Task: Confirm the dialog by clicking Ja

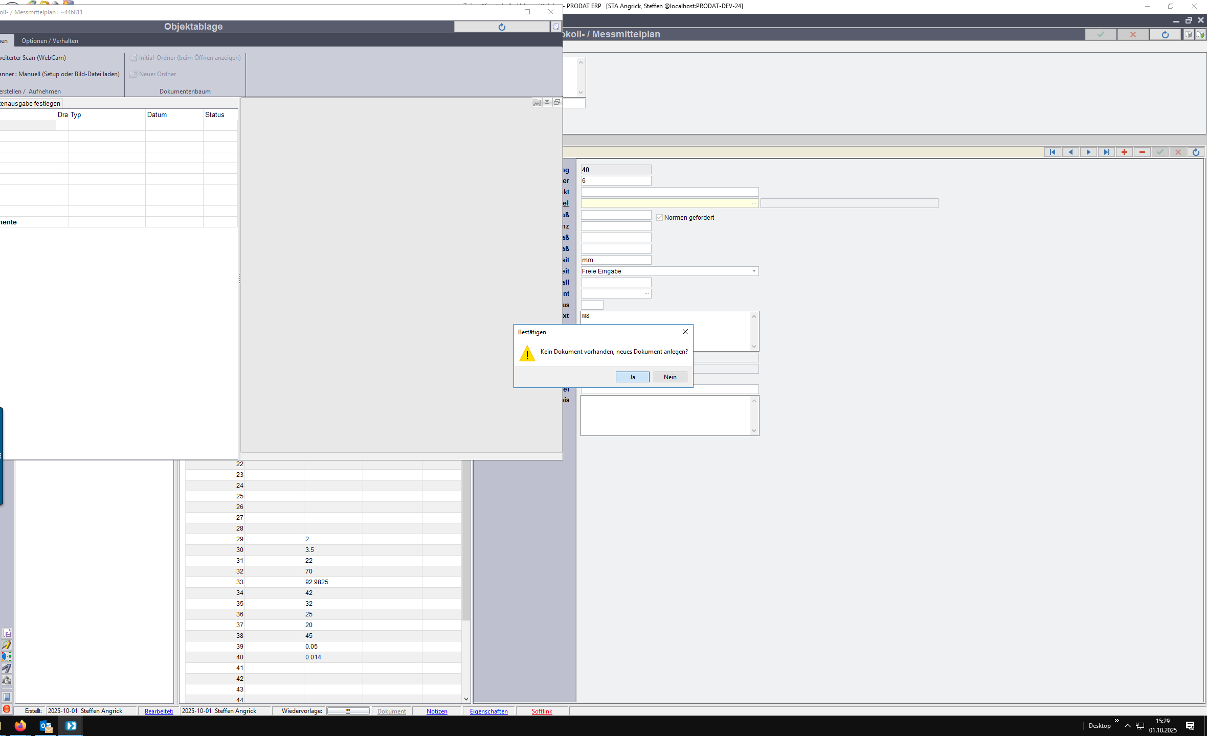Action: [632, 377]
